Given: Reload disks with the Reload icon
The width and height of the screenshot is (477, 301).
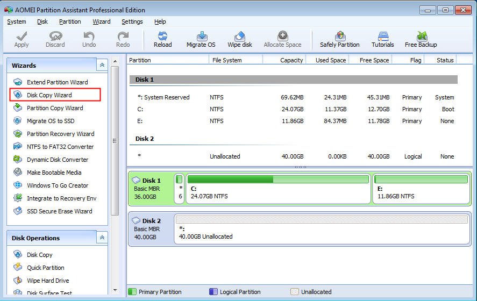Looking at the screenshot, I should pos(163,40).
